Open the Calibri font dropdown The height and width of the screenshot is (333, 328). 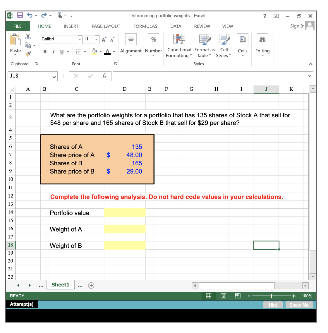coord(80,39)
